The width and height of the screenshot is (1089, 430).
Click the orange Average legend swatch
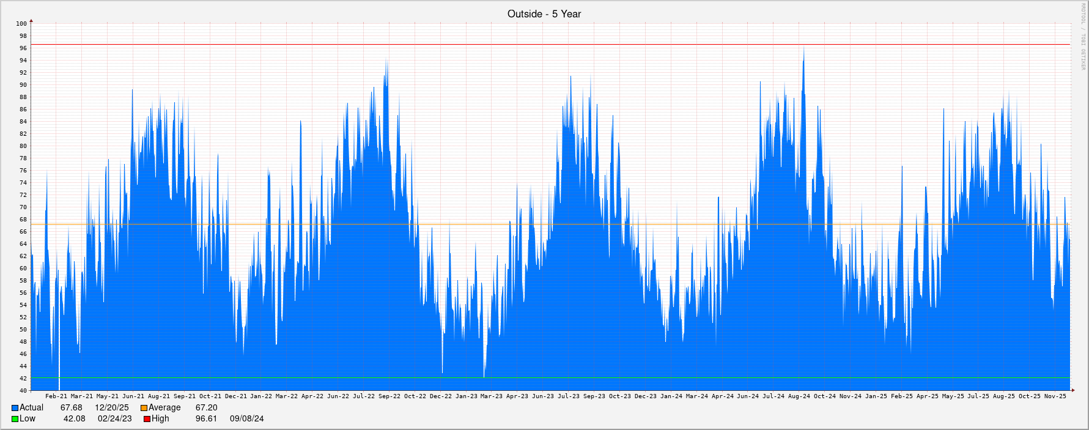click(x=144, y=408)
